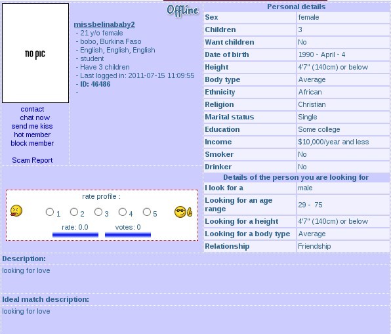Select rating 4 radio button
This screenshot has width=391, height=334.
click(123, 212)
